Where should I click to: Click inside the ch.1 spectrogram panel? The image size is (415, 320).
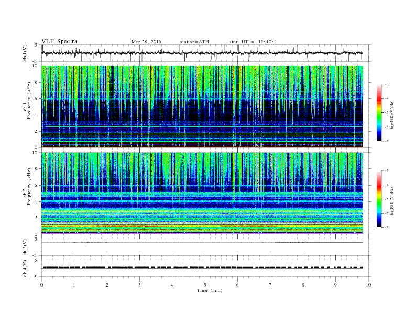202,107
